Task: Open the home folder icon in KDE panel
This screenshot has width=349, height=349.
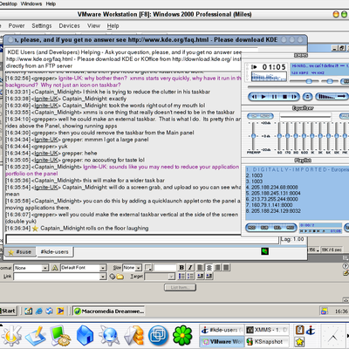Action: click(x=85, y=336)
